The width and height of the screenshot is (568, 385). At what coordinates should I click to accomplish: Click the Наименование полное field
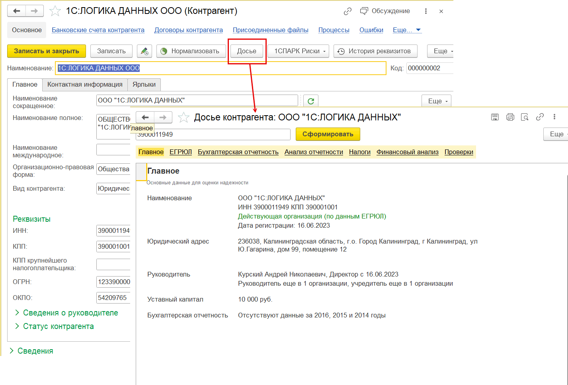click(113, 127)
